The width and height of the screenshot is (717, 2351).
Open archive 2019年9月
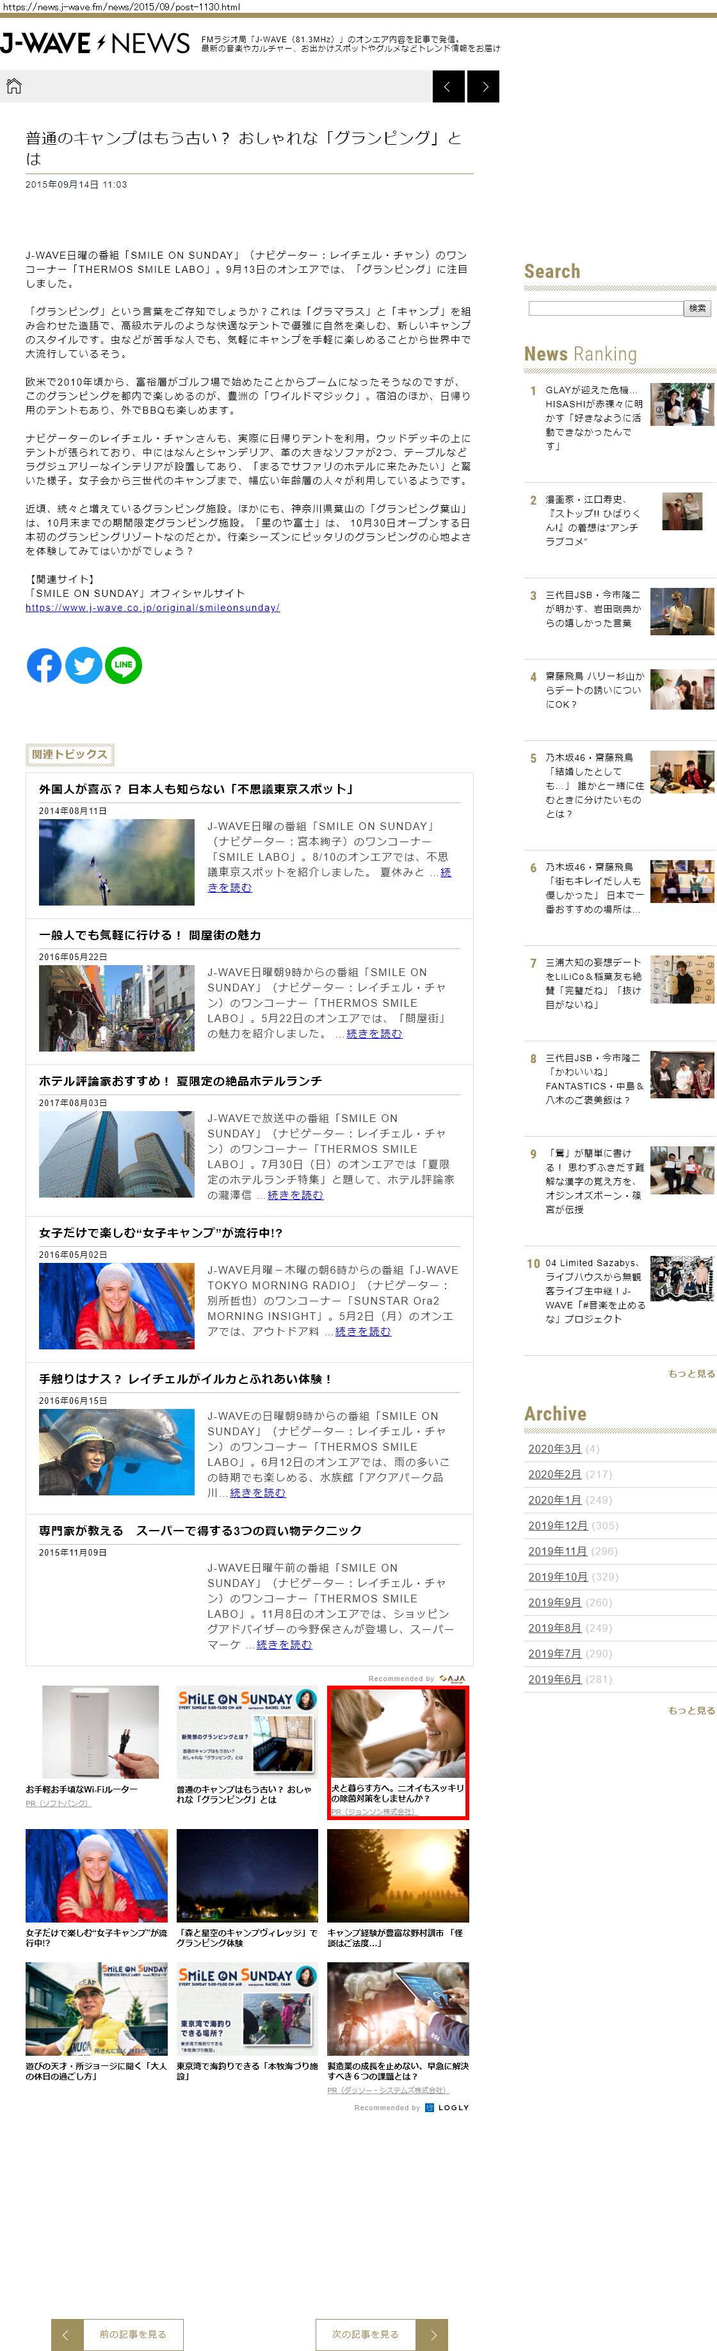(x=554, y=1602)
